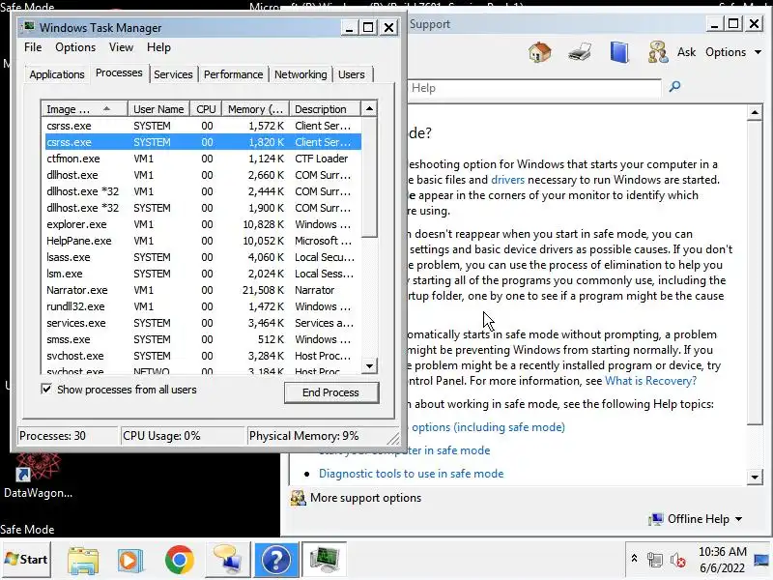Click the muted volume tray icon

coord(678,560)
